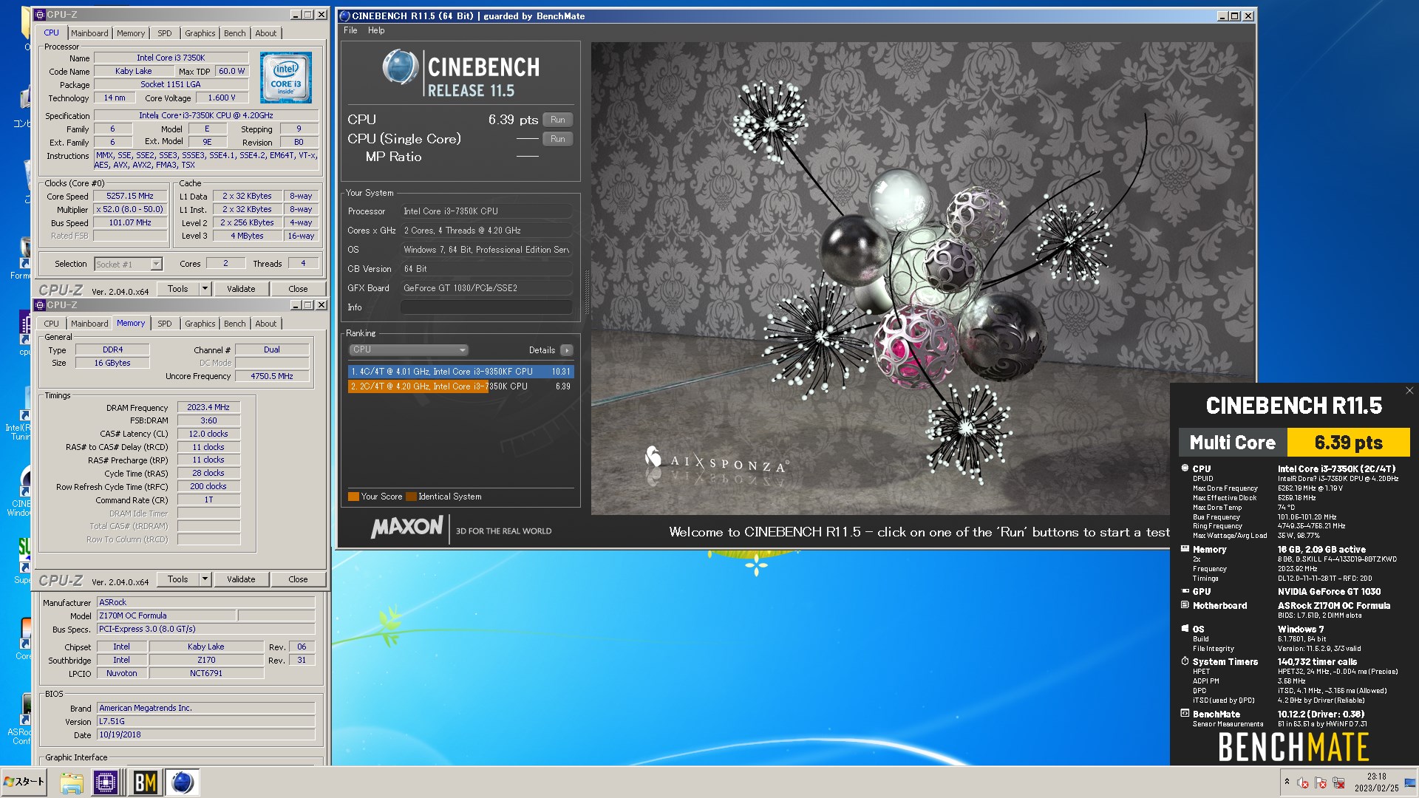Open Bench tab in top CPU-Z window
Image resolution: width=1419 pixels, height=798 pixels.
[x=235, y=33]
